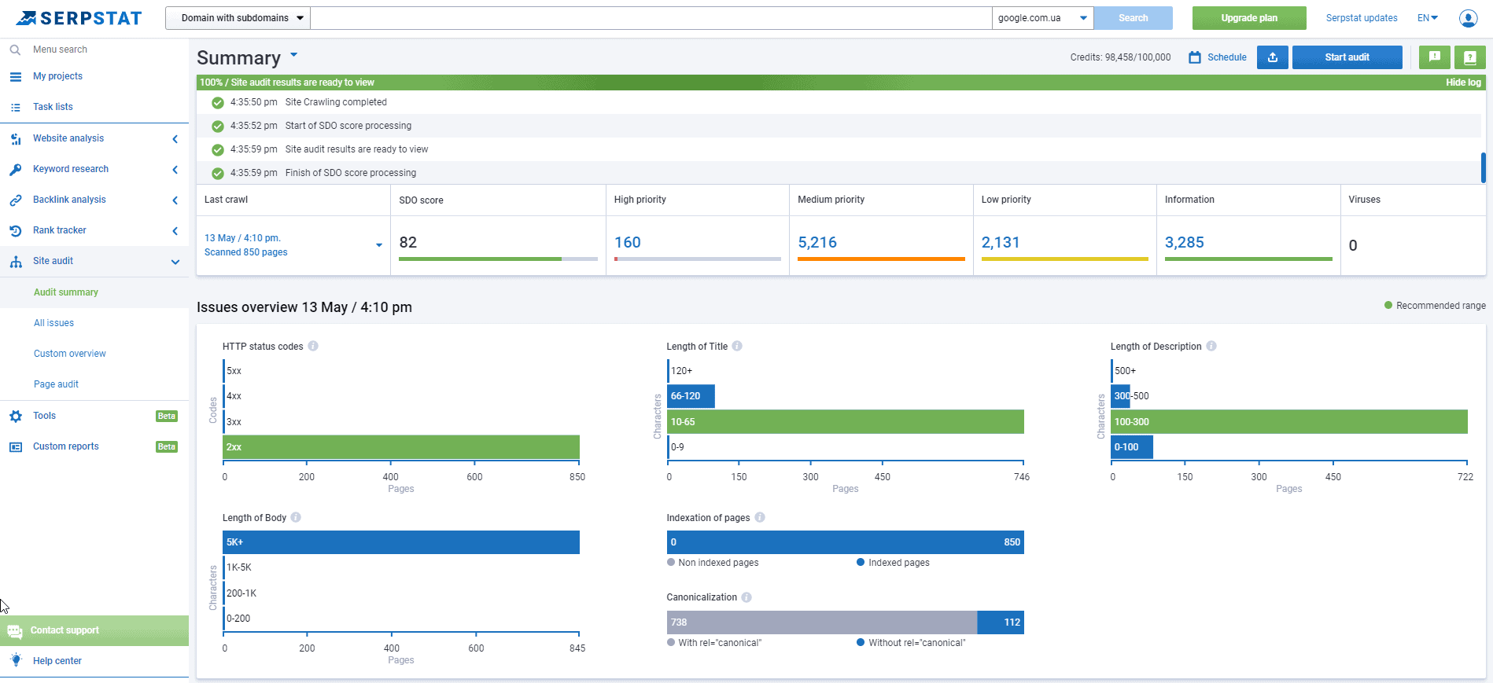Viewport: 1493px width, 683px height.
Task: Click the info icon beside Length of Body
Action: [x=296, y=517]
